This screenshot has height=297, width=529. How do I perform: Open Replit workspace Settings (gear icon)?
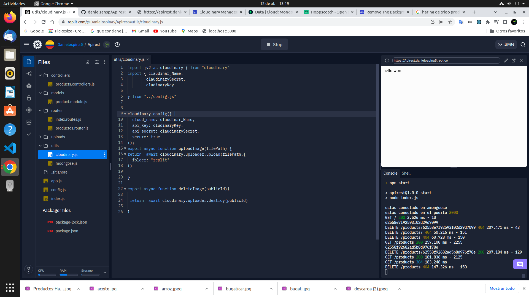click(x=29, y=110)
